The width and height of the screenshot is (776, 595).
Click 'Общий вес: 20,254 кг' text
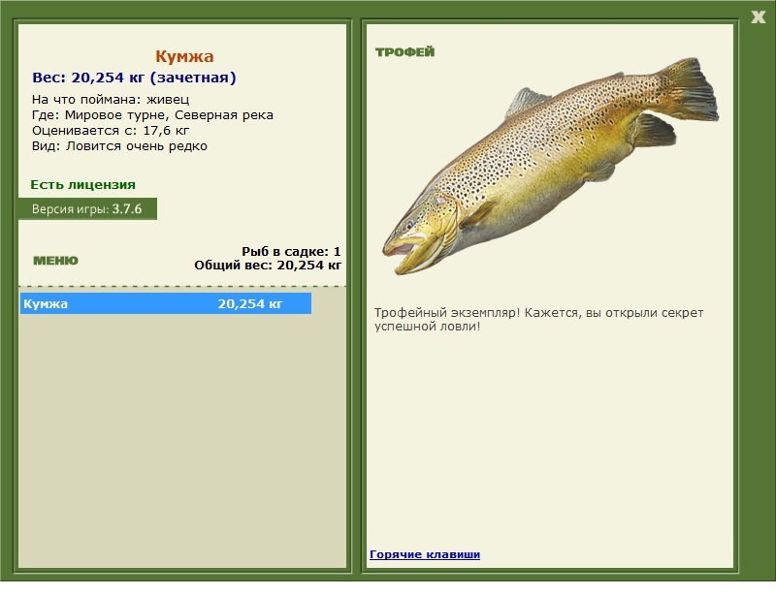pos(268,266)
